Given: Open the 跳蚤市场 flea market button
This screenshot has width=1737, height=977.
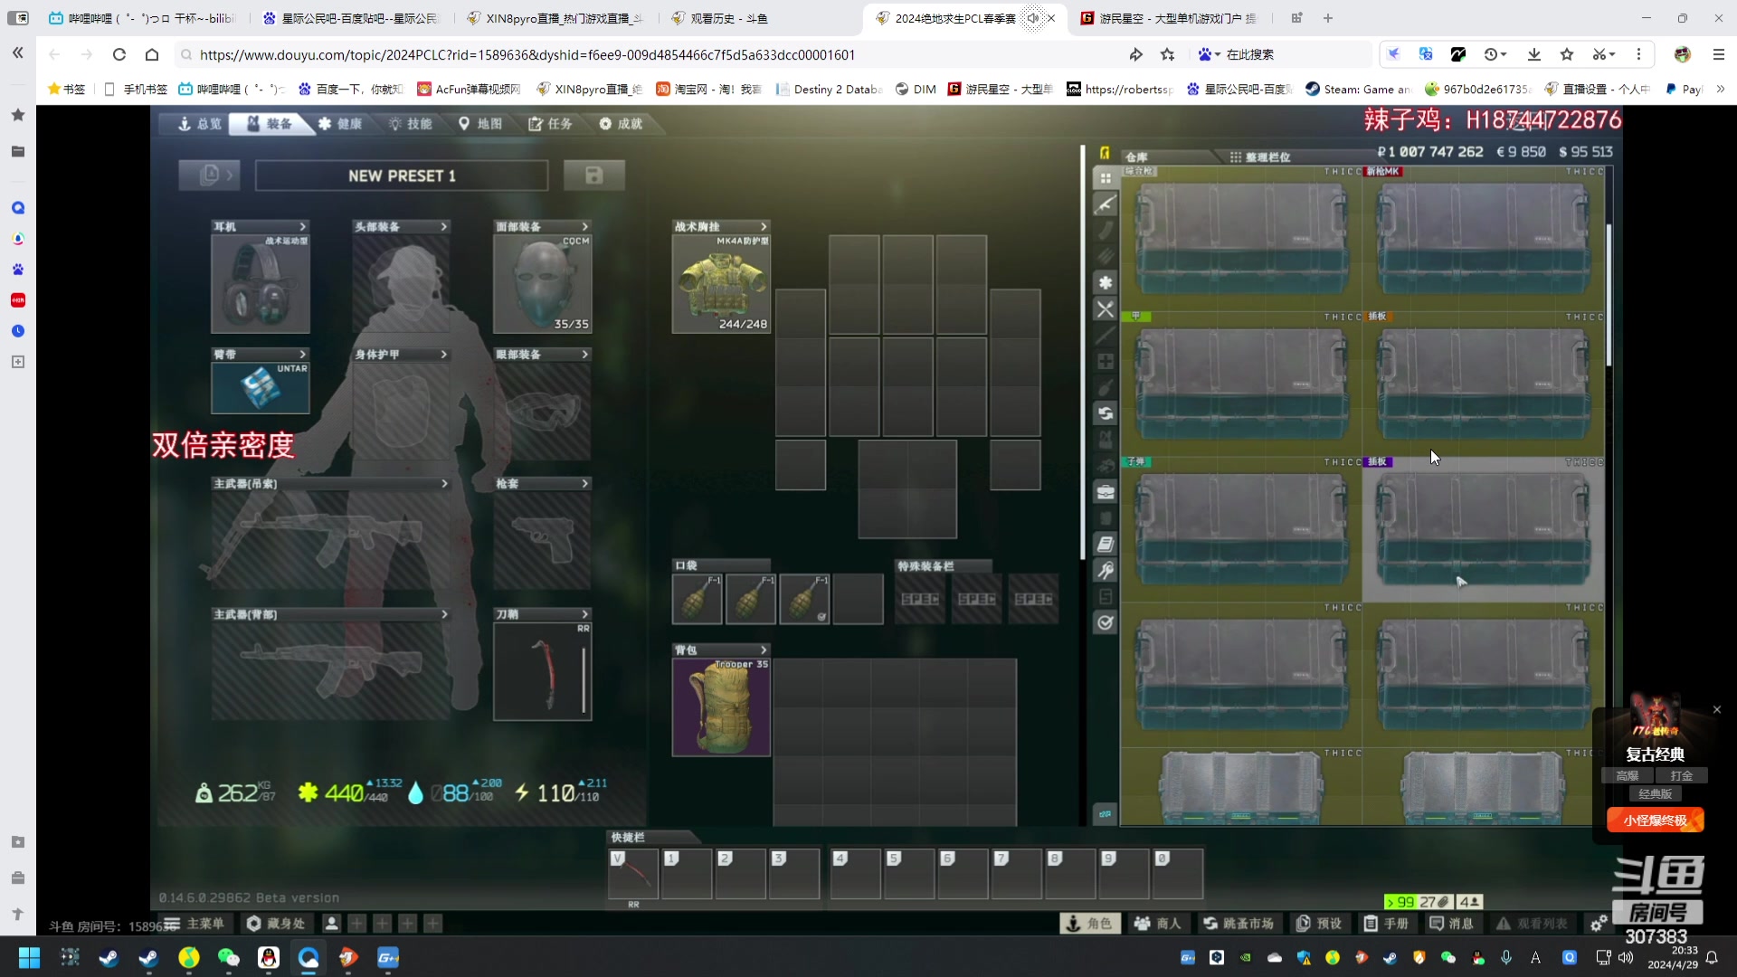Looking at the screenshot, I should [1239, 924].
